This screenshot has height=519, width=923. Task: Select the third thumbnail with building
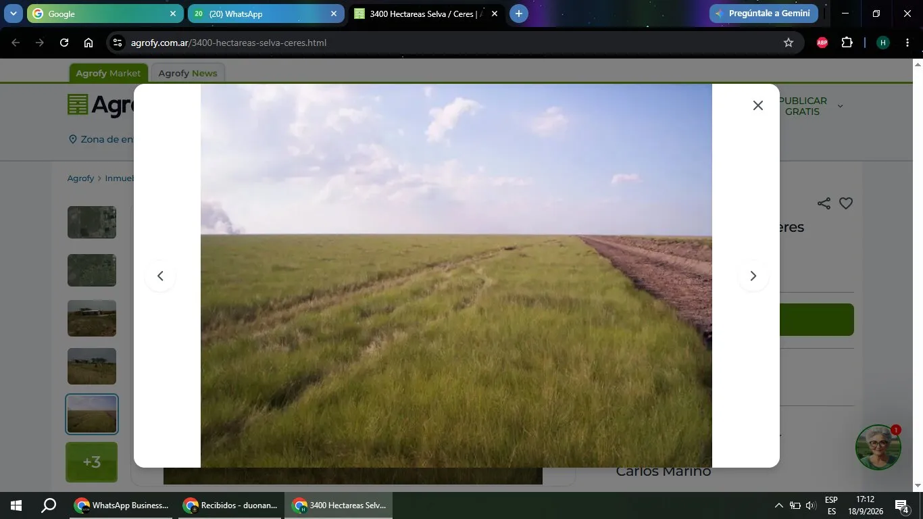point(92,318)
